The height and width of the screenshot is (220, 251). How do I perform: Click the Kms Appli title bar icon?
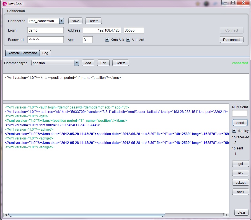4,4
